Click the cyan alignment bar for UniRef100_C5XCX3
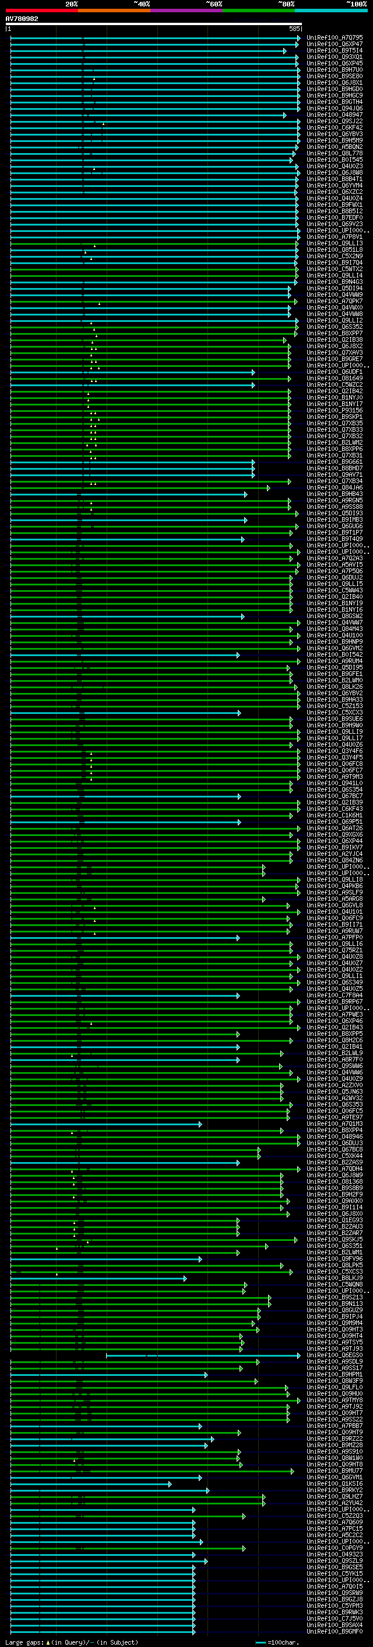Viewport: 373px width, 1647px height. [126, 713]
